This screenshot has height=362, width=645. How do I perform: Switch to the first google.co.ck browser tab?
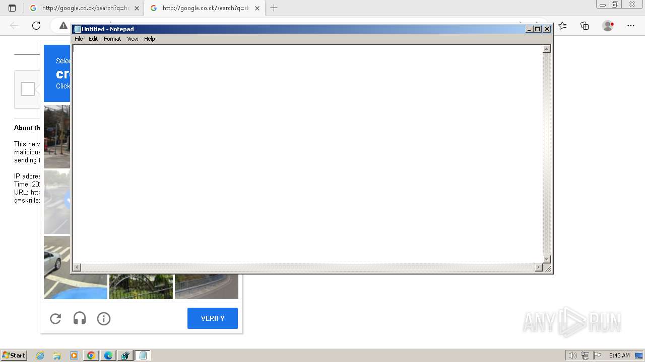(x=84, y=8)
